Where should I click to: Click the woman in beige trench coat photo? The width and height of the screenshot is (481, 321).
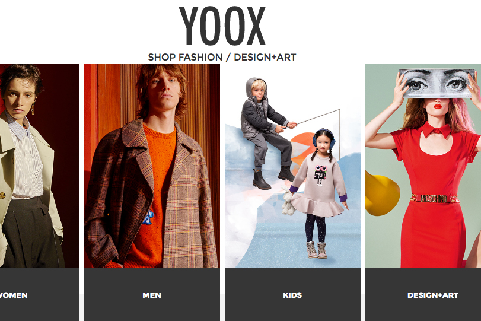point(40,166)
